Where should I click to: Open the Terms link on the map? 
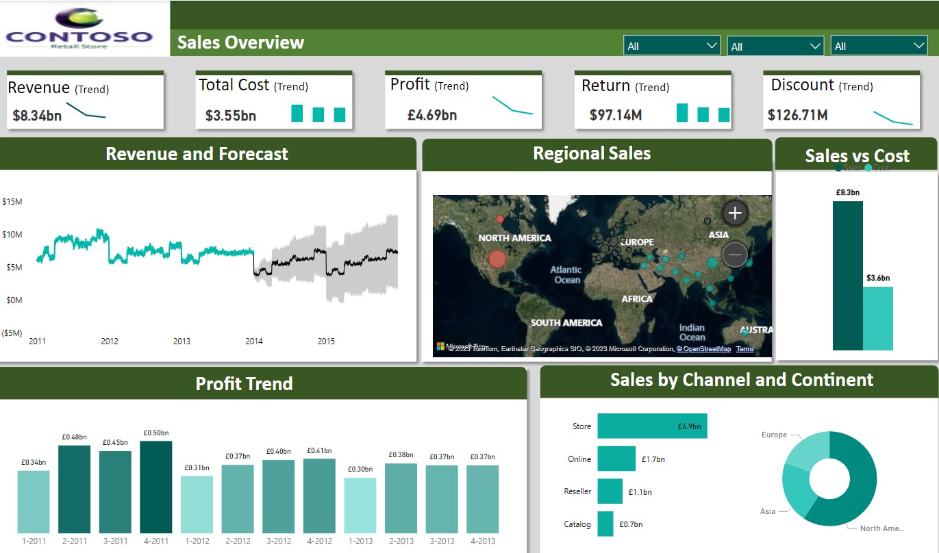[744, 348]
